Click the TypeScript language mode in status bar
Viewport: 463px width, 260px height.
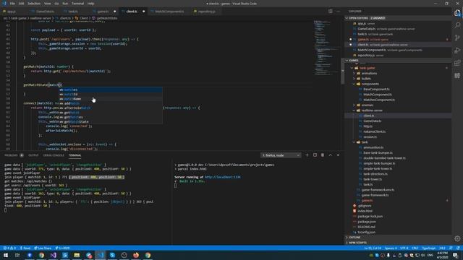(x=429, y=248)
